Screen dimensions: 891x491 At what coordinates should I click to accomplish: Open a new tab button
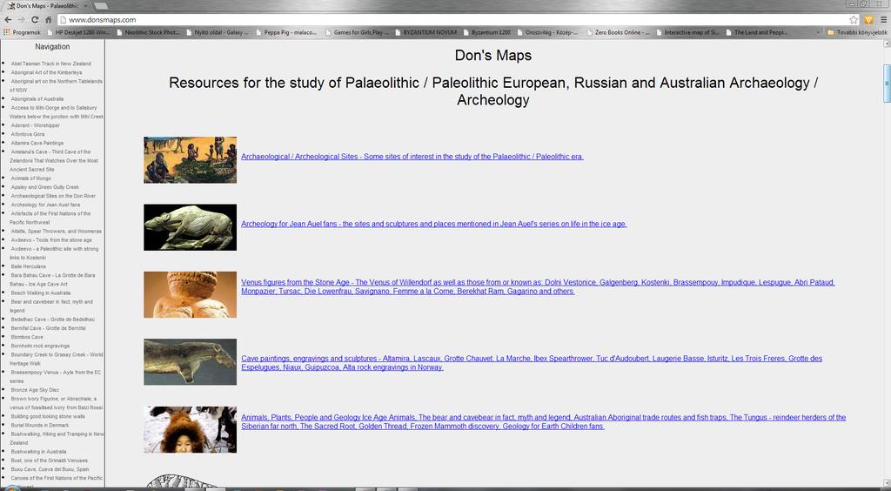coord(101,6)
